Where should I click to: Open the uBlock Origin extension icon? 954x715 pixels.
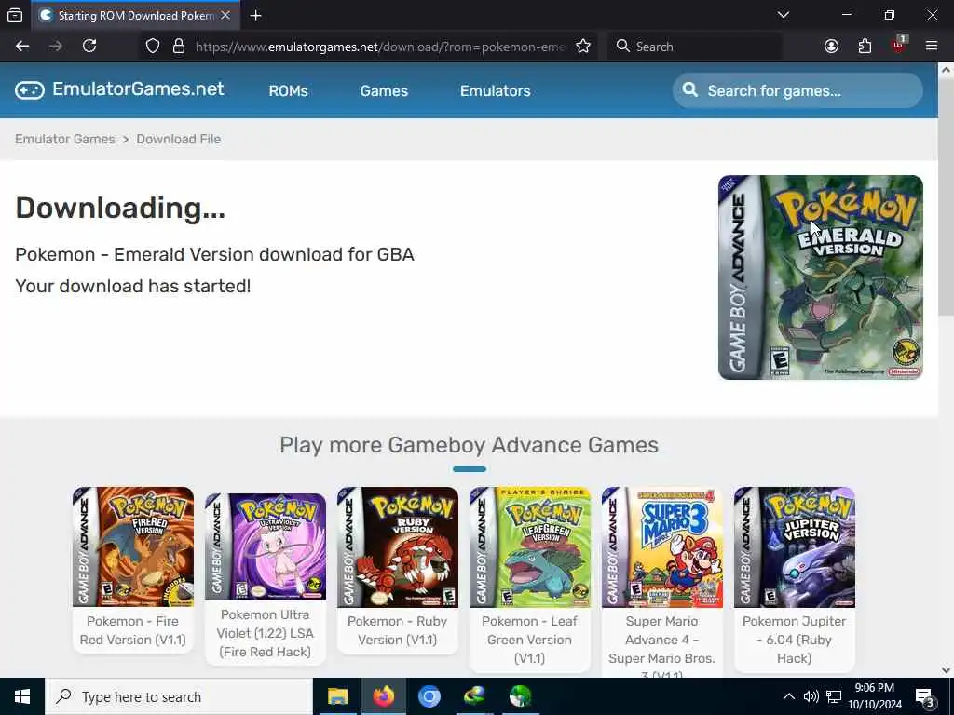pos(899,46)
